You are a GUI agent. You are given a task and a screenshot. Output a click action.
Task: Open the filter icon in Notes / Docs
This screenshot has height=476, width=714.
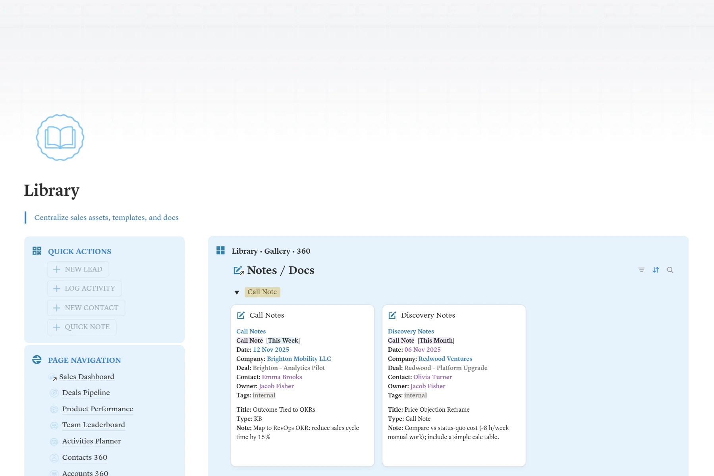(x=641, y=270)
